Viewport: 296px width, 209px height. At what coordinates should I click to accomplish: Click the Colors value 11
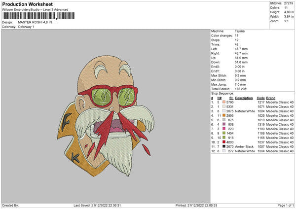[286, 8]
